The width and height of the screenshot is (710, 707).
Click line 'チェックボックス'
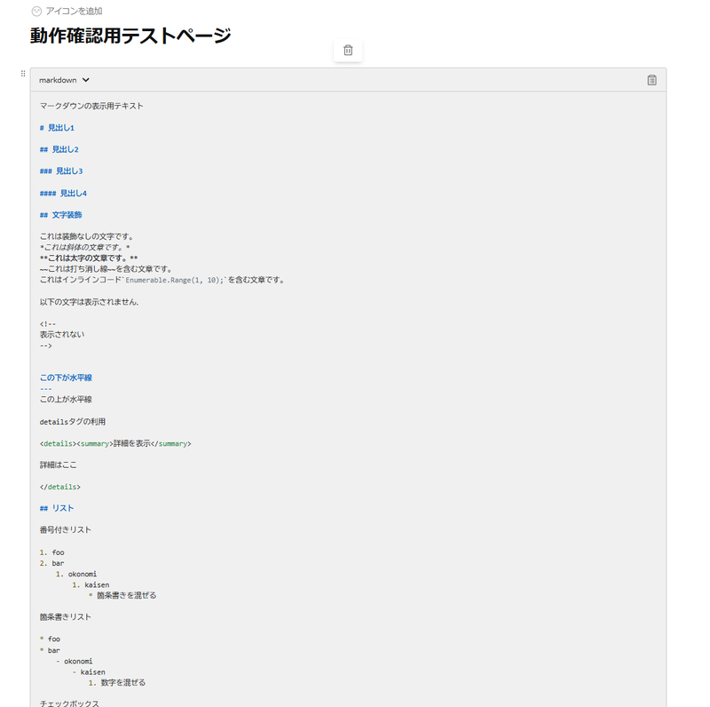(69, 703)
